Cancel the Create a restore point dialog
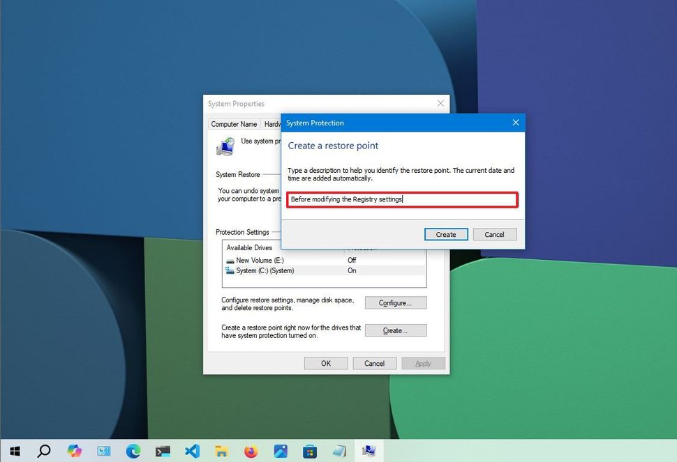677x462 pixels. click(494, 234)
